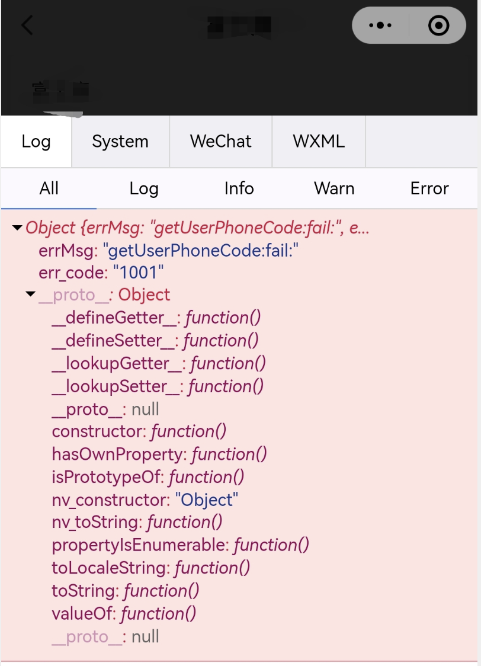Filter console by Info level
The height and width of the screenshot is (666, 481).
click(x=239, y=188)
